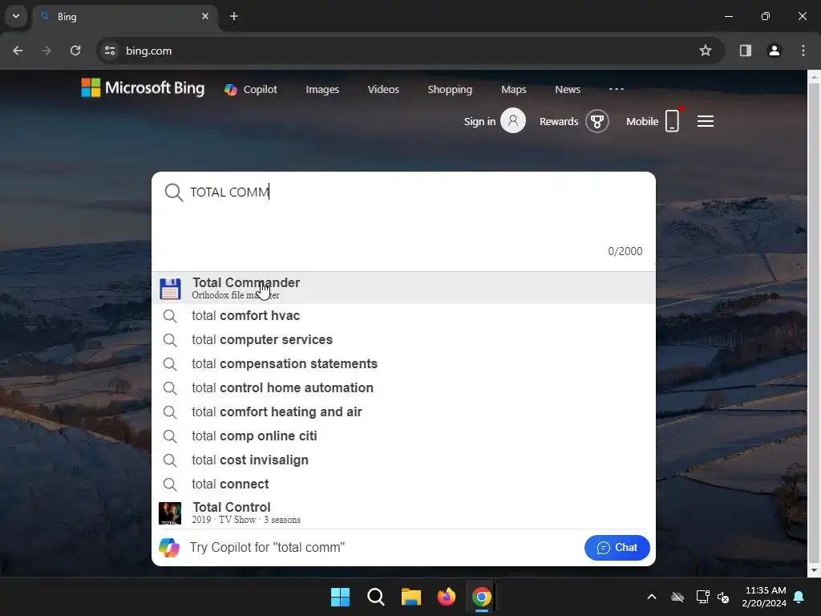Click the bing.com address bar

408,51
